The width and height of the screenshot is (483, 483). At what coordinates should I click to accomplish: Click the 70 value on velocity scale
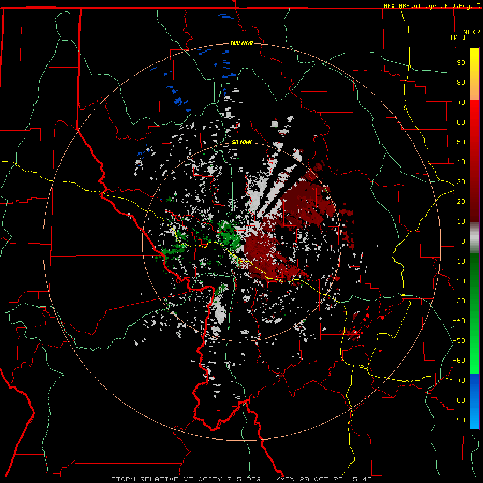[x=461, y=103]
